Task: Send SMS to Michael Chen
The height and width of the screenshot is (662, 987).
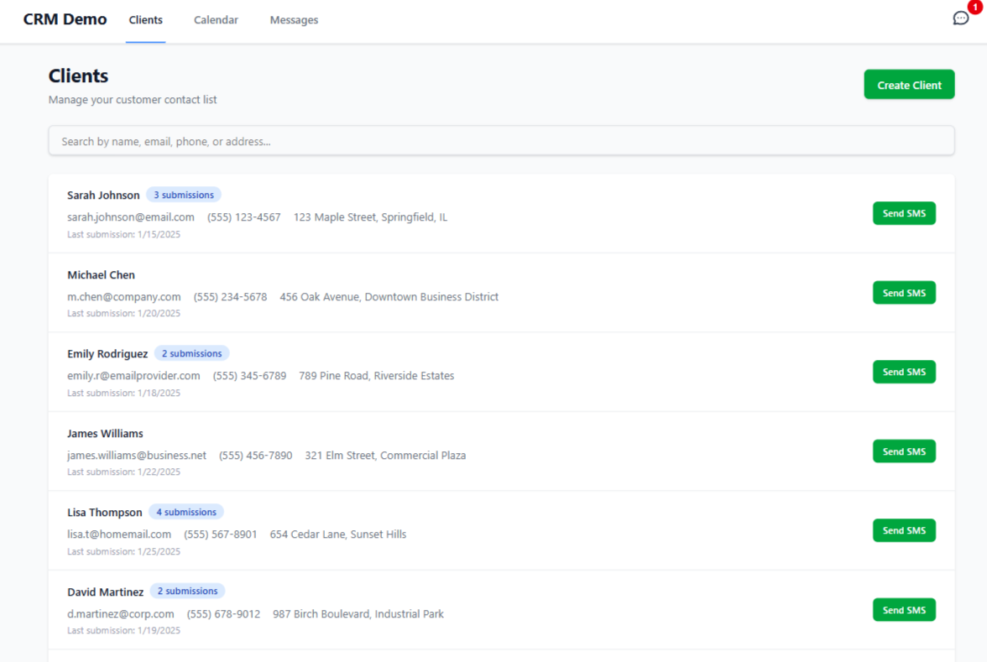Action: click(x=904, y=292)
